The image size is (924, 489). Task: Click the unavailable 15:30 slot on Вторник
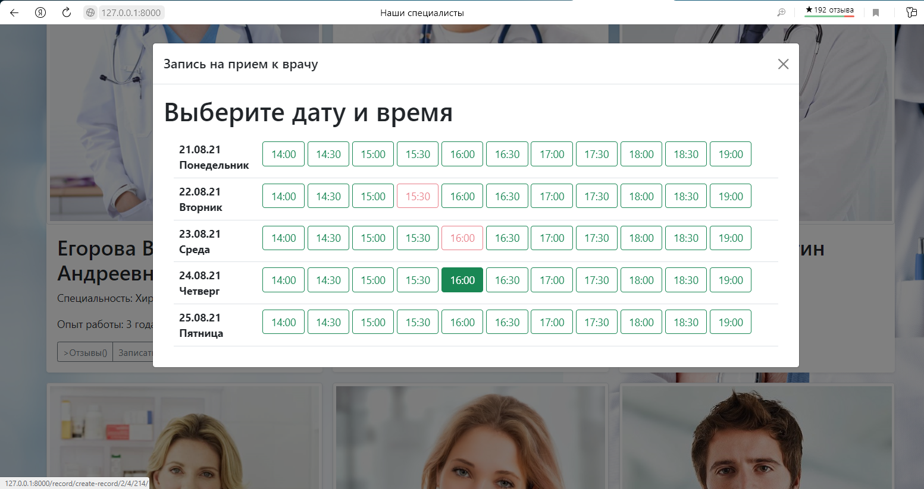click(417, 195)
